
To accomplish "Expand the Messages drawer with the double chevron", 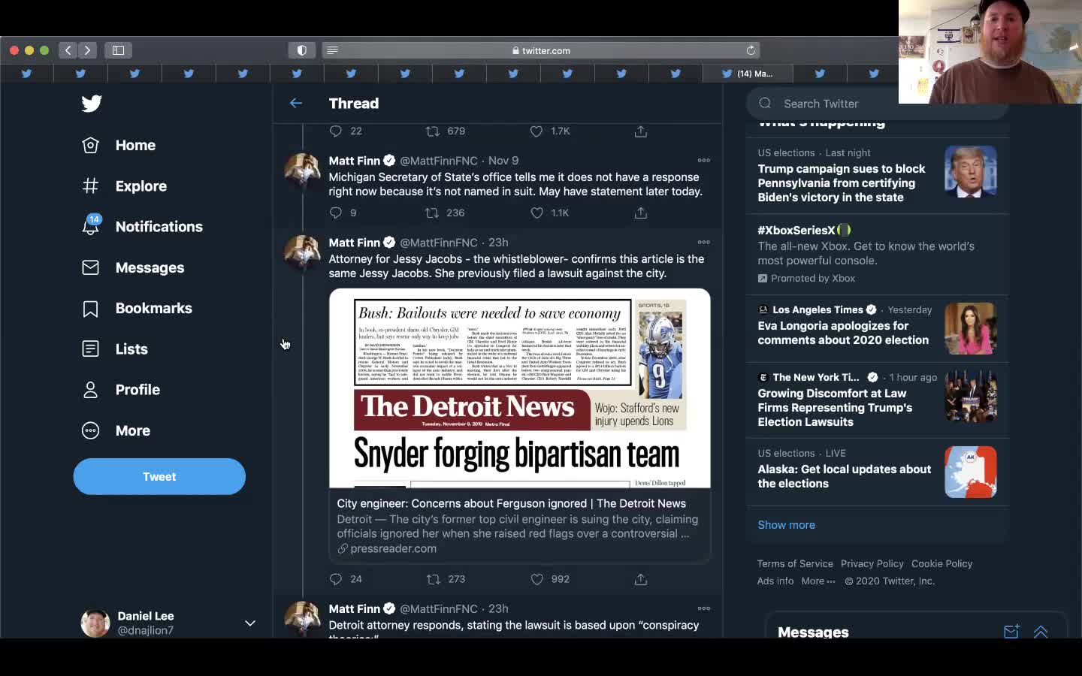I will coord(1041,632).
